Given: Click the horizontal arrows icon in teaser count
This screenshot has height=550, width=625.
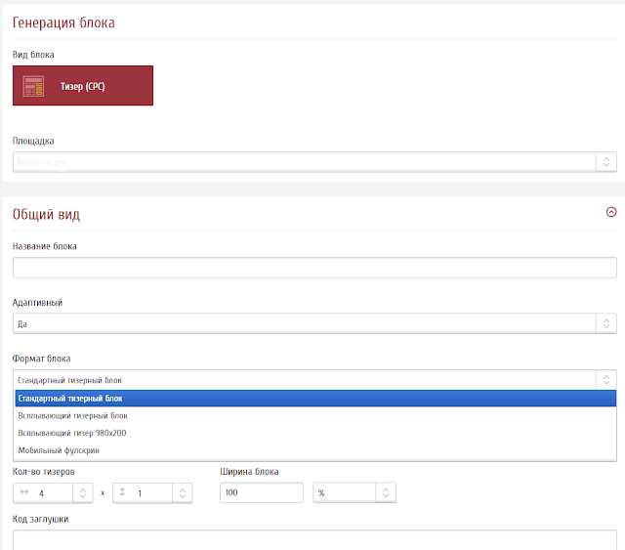Looking at the screenshot, I should [24, 492].
